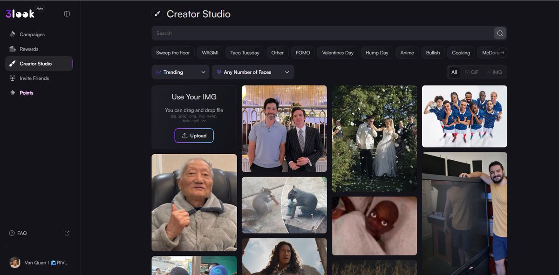Expand Any Number of Faces dropdown
Image resolution: width=559 pixels, height=275 pixels.
pos(253,72)
